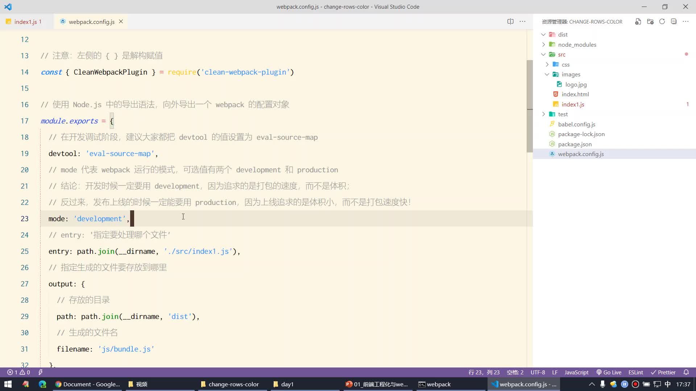Expand the node_modules folder
The width and height of the screenshot is (696, 391).
(x=543, y=45)
